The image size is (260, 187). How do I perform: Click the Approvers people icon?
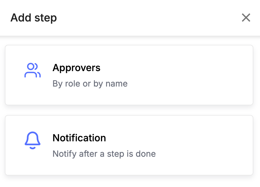(x=32, y=70)
